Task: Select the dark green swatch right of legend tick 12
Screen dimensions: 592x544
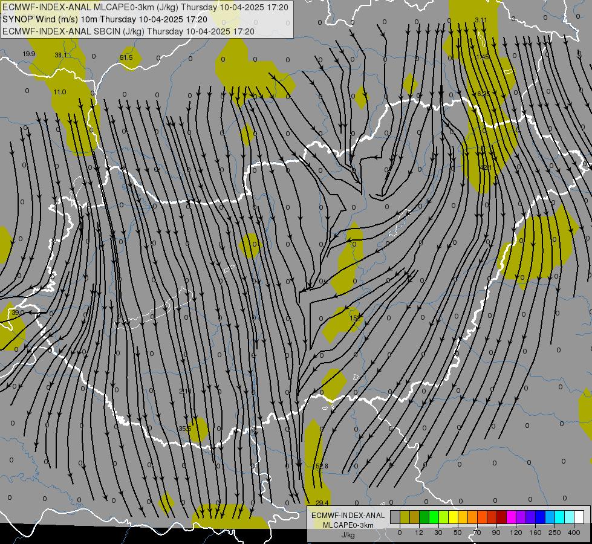Action: [424, 517]
